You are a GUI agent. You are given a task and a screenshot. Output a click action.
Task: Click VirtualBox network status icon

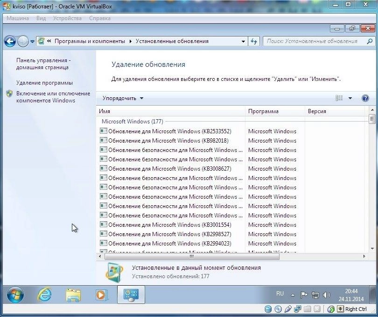pyautogui.click(x=297, y=309)
